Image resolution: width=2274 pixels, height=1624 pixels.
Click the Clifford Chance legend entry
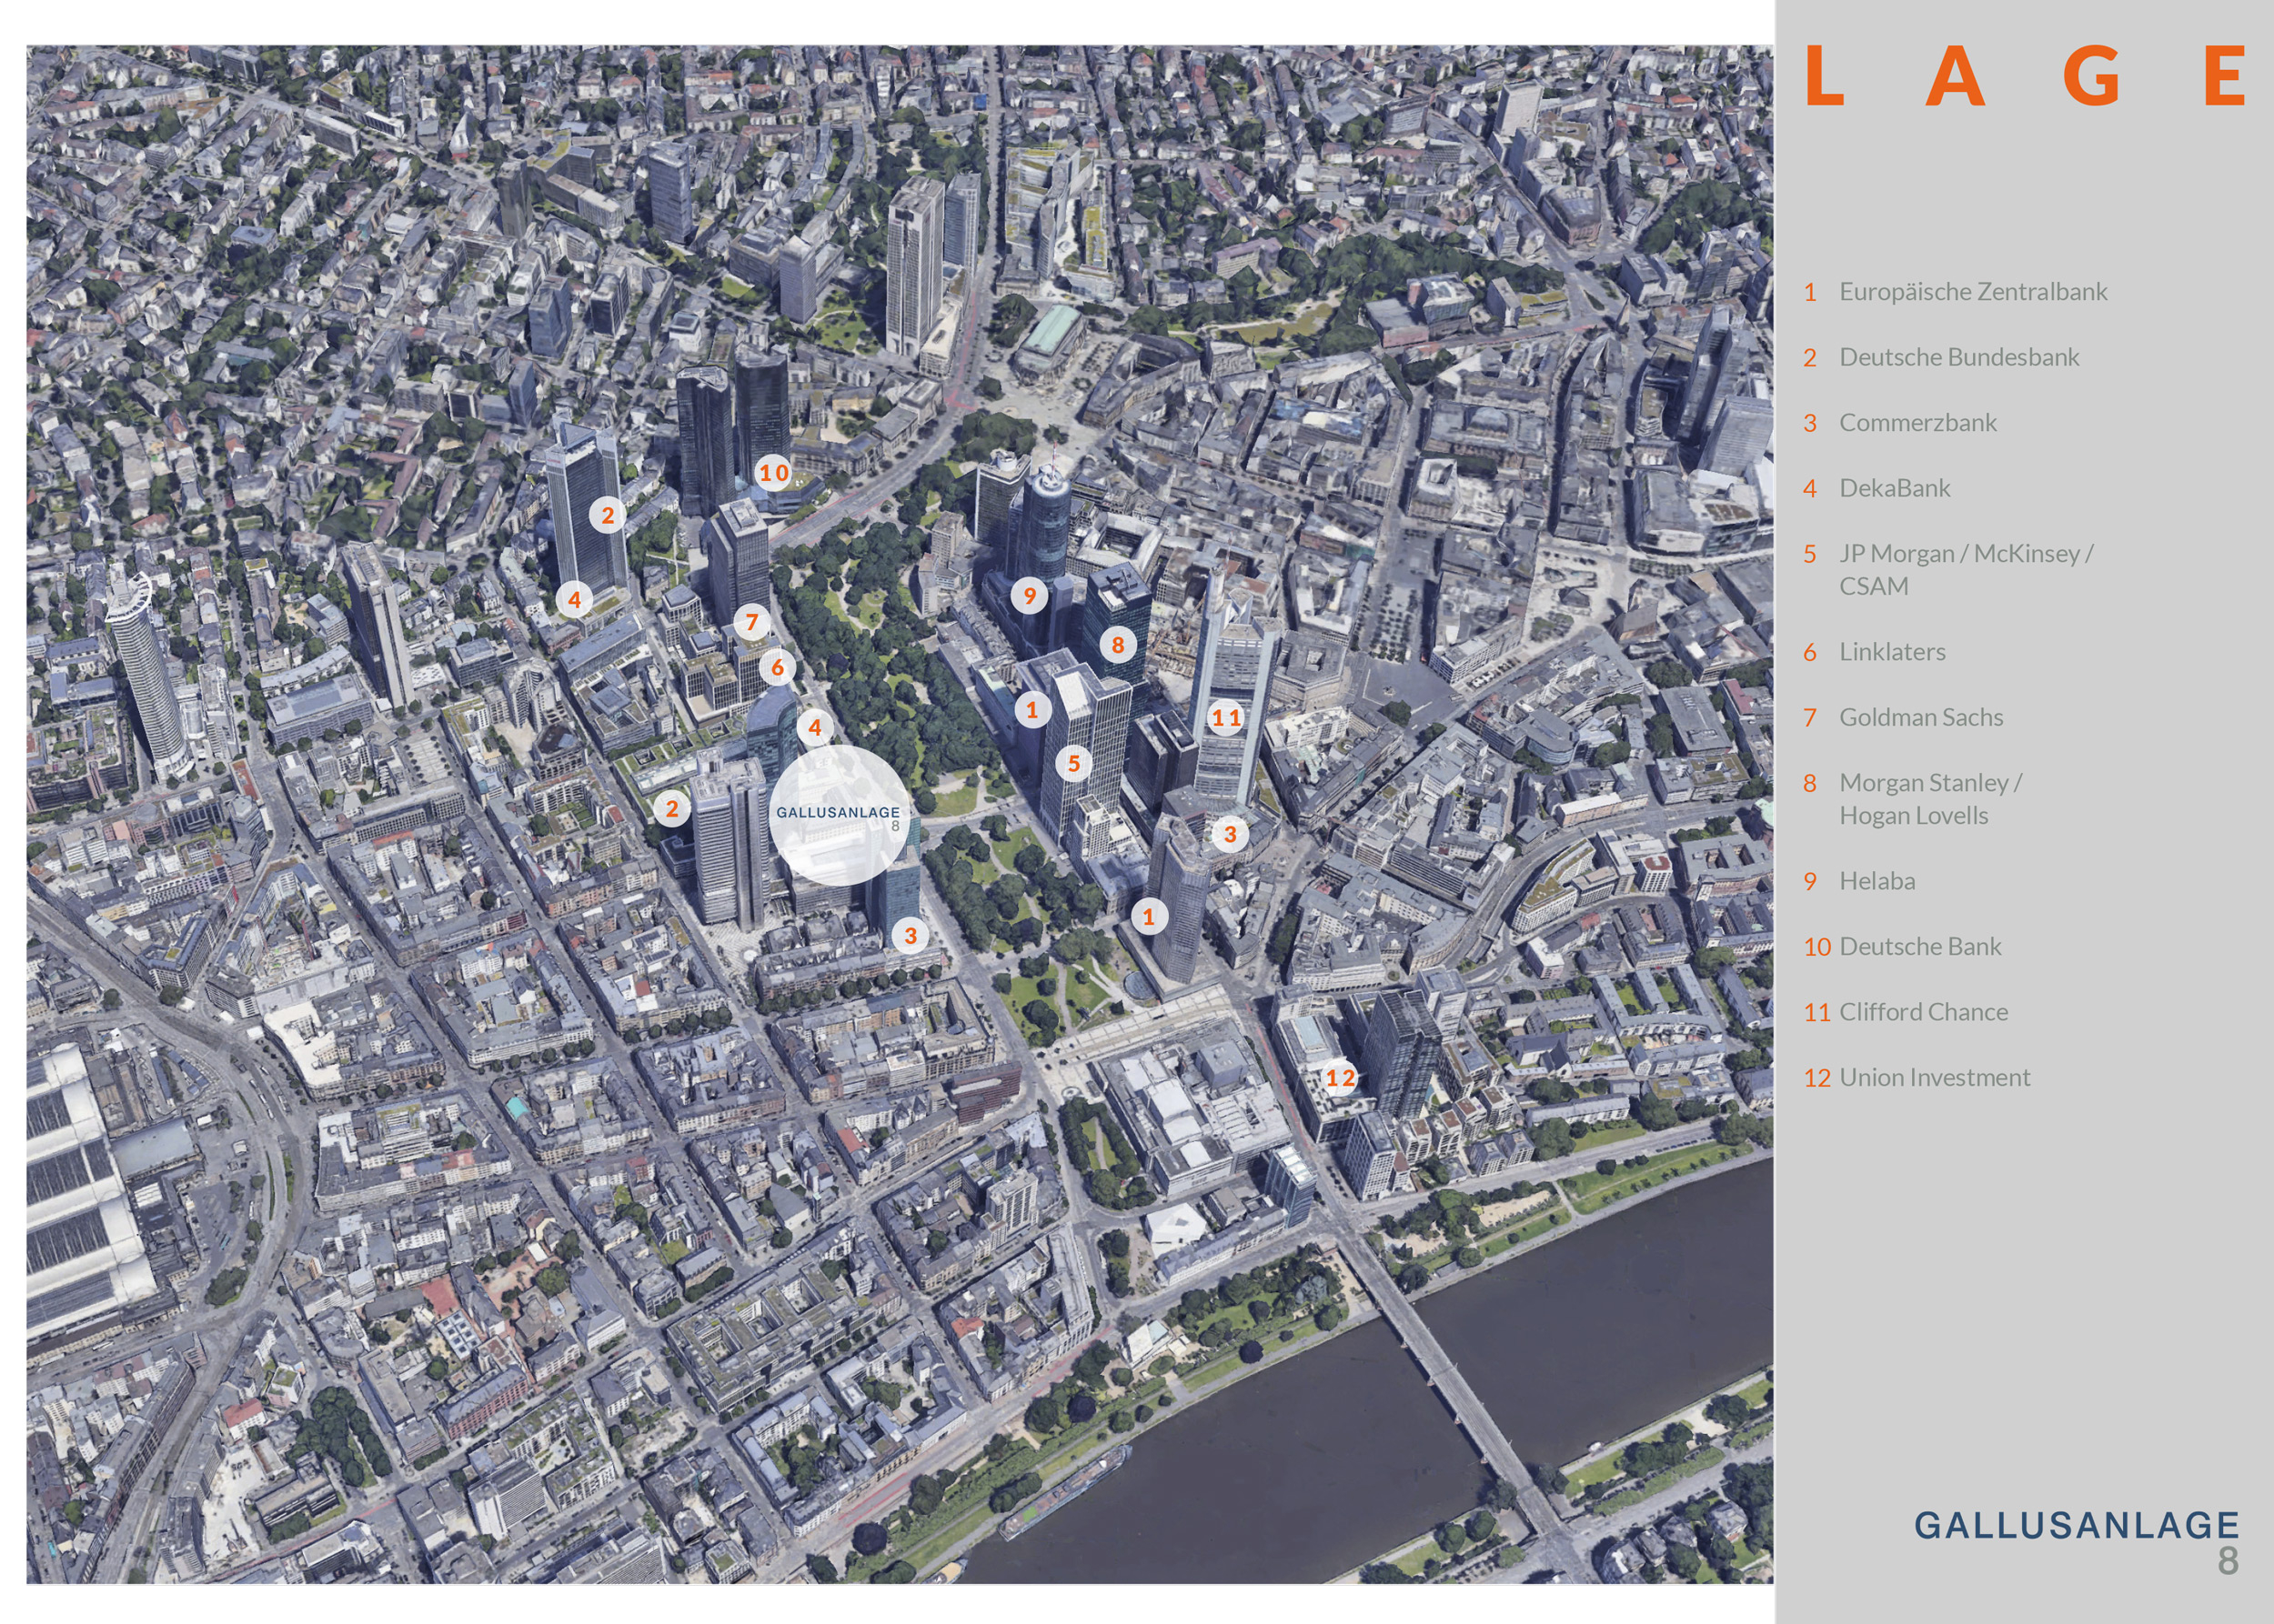pos(1922,1012)
